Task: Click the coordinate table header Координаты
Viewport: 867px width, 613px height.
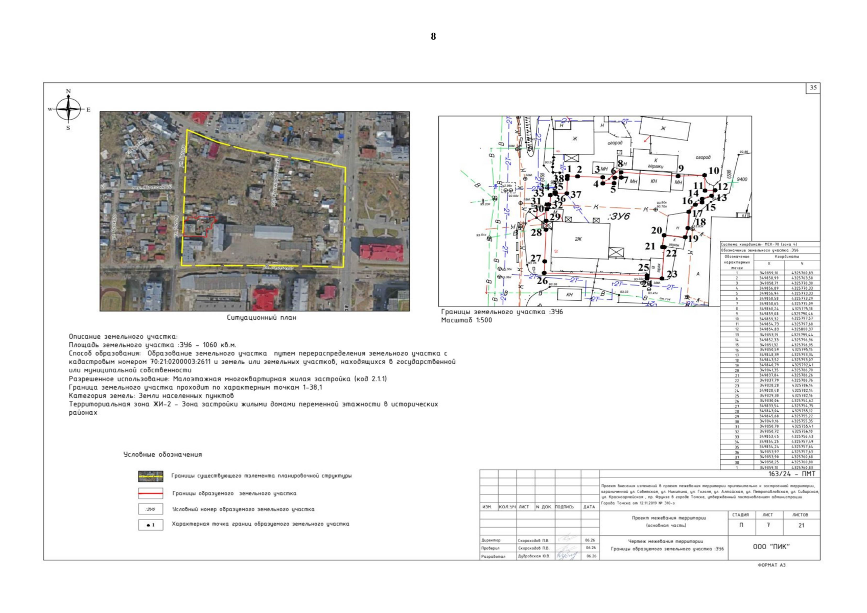Action: coord(787,256)
